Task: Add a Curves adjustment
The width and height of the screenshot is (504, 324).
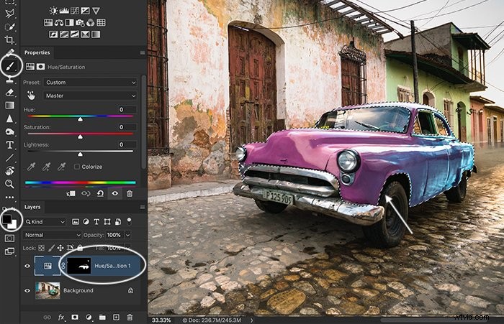Action: (75, 11)
